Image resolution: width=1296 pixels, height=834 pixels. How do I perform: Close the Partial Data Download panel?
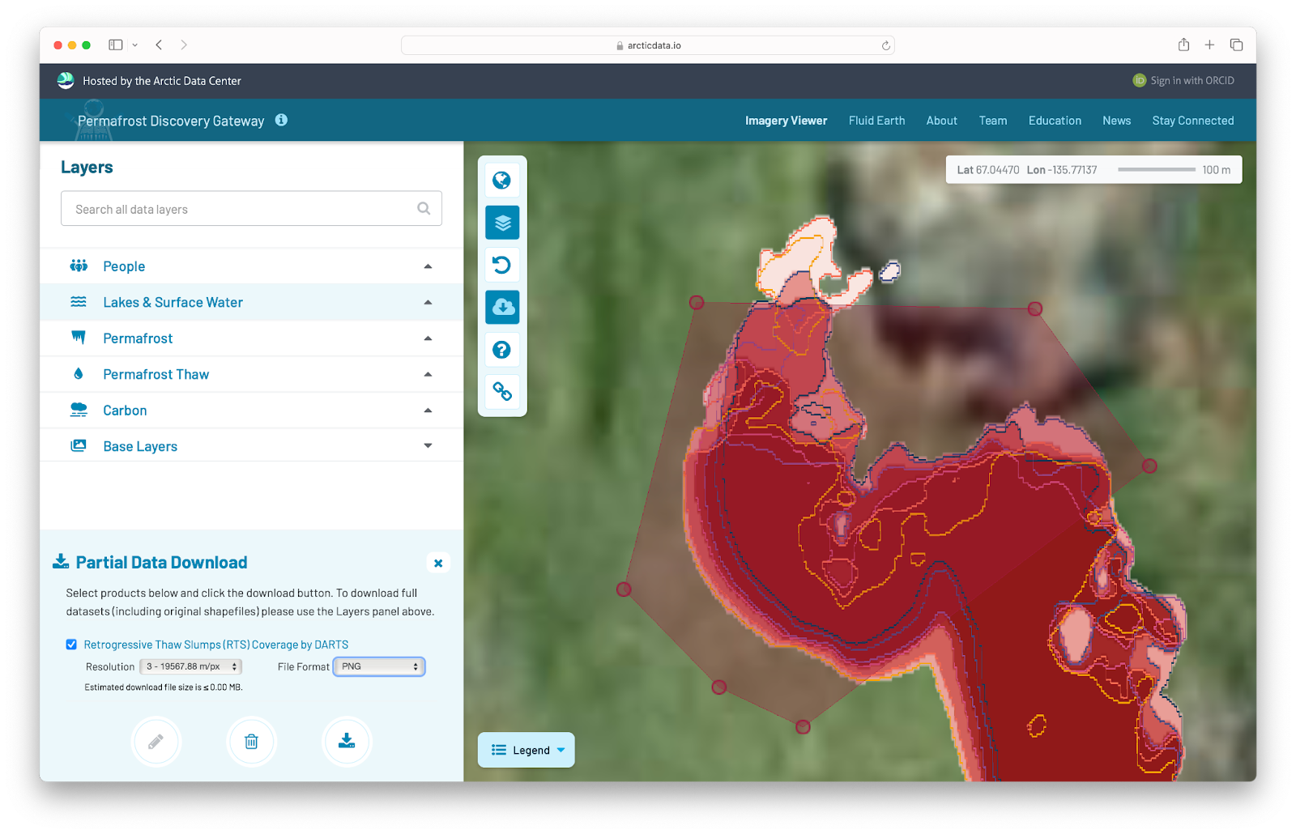(438, 563)
